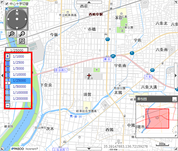Click plus button on scale slider
This screenshot has width=178, height=151.
tap(7, 56)
